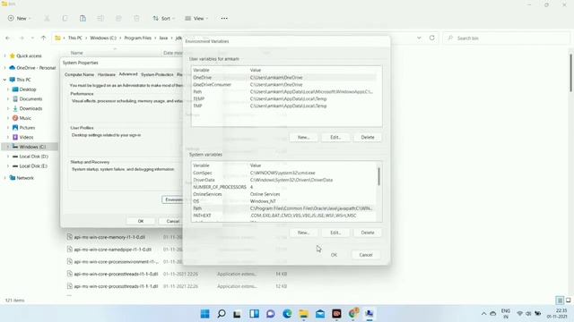Image resolution: width=574 pixels, height=322 pixels.
Task: Open the View dropdown menu
Action: click(196, 18)
